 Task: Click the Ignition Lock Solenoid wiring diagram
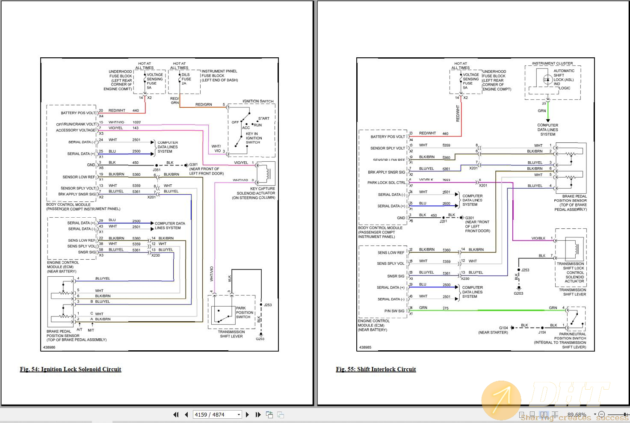pyautogui.click(x=160, y=204)
